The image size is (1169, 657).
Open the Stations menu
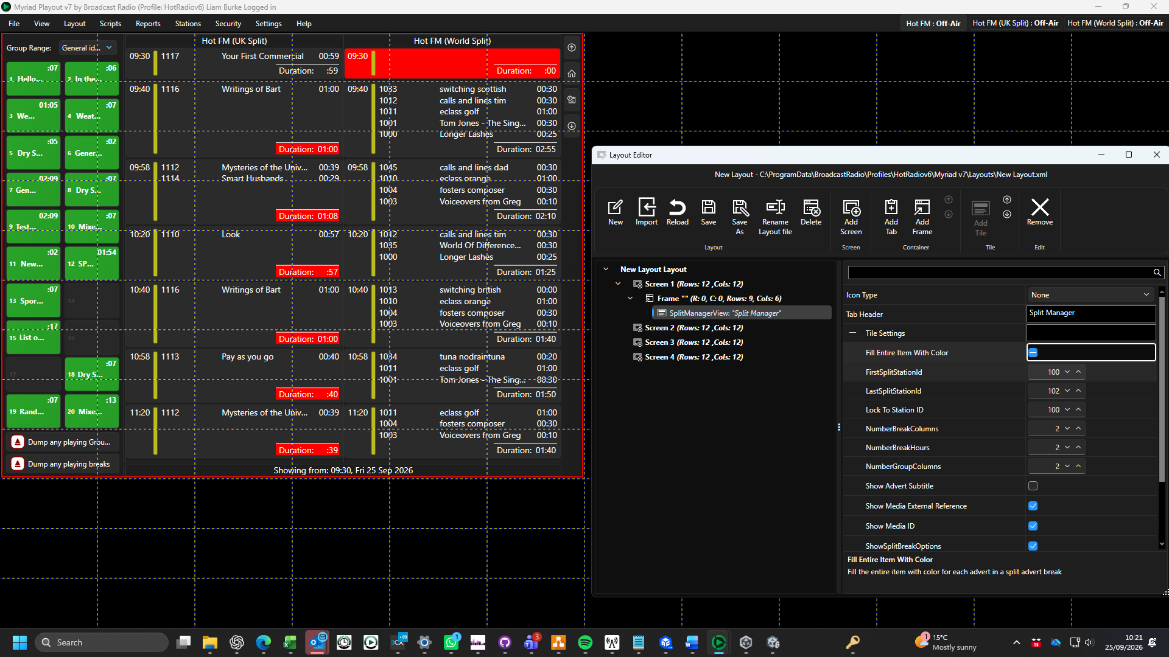pos(188,24)
